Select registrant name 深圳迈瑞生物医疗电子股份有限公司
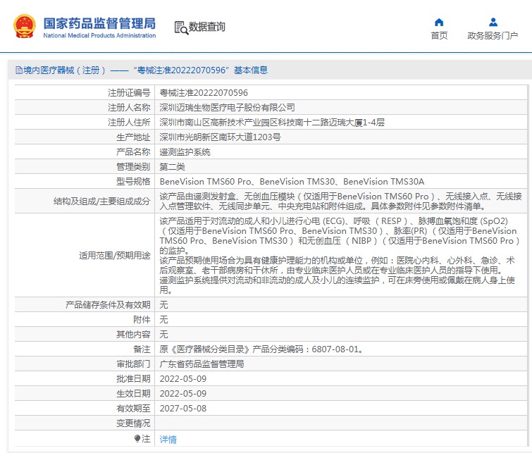Screen dimensions: 532x453 tap(227, 107)
